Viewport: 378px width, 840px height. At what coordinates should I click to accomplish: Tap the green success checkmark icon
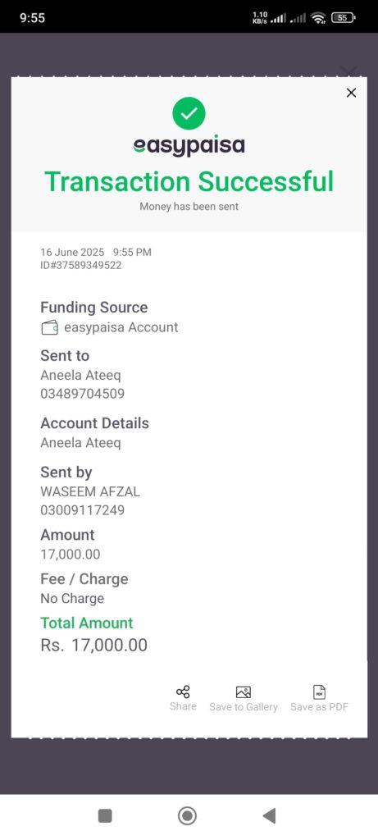[189, 113]
